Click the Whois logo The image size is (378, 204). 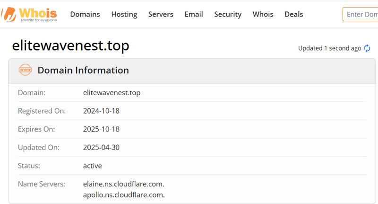29,15
